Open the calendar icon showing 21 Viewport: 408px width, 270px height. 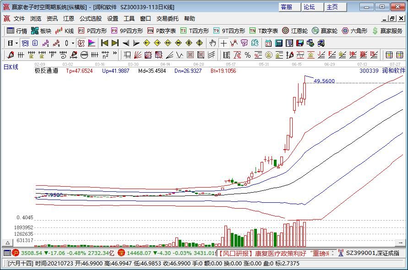point(268,43)
